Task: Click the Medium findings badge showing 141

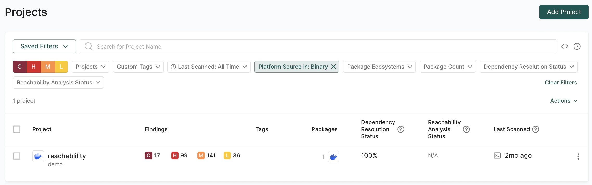Action: click(206, 155)
